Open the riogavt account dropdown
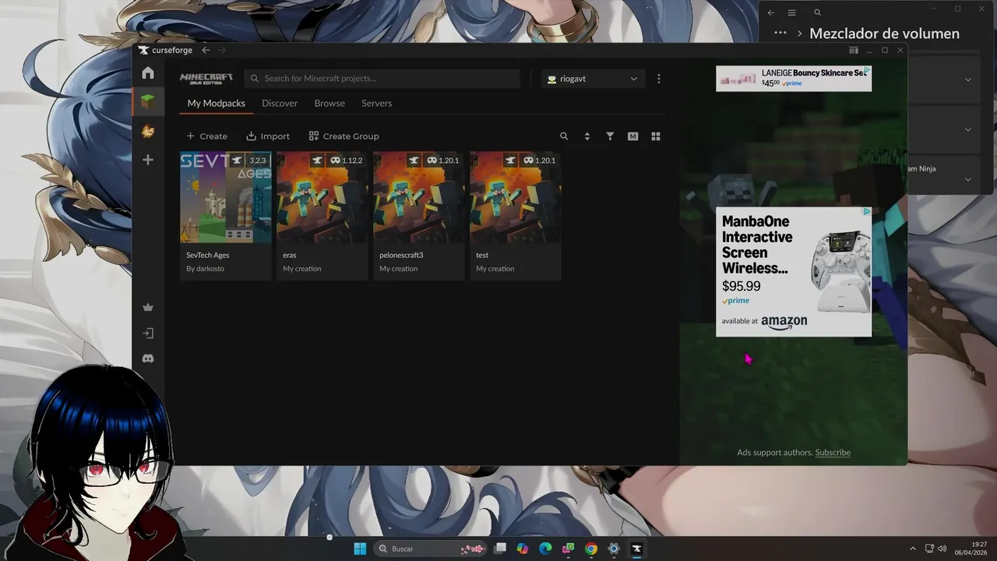The height and width of the screenshot is (561, 997). pos(593,79)
